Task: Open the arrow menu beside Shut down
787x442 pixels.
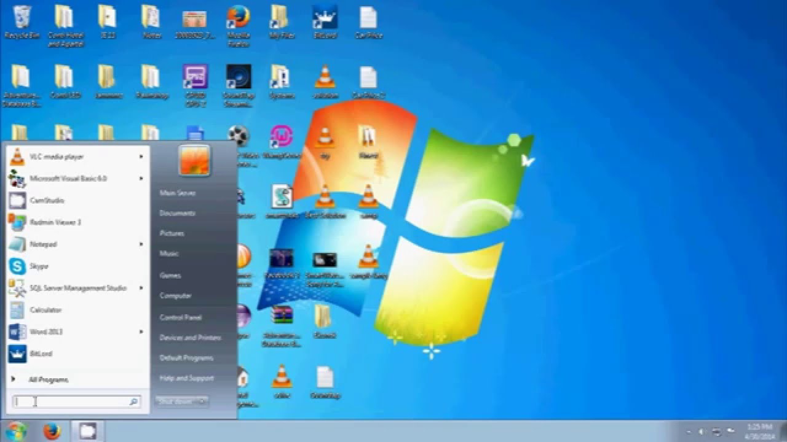Action: tap(203, 401)
